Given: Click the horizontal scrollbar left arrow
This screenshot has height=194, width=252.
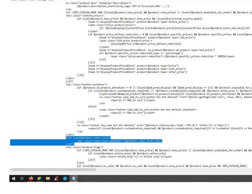Looking at the screenshot, I should (11, 169).
